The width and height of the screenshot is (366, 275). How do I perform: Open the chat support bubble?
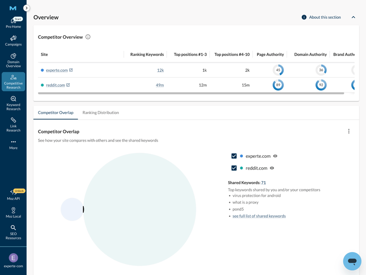point(352,261)
